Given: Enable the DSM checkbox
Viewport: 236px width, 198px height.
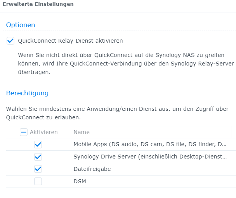Looking at the screenshot, I should [x=38, y=181].
